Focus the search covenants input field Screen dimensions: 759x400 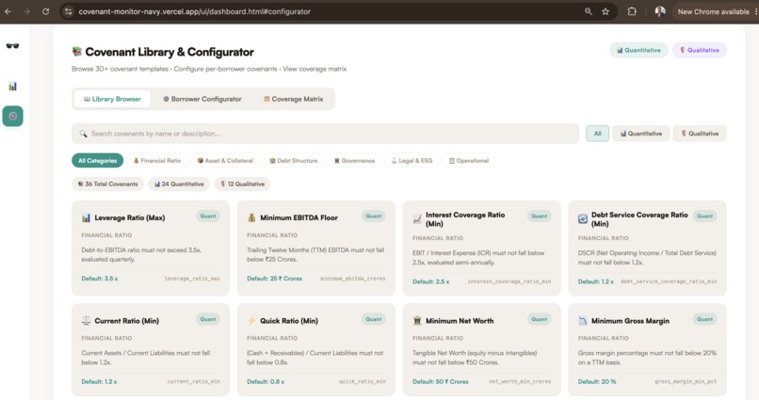(325, 134)
